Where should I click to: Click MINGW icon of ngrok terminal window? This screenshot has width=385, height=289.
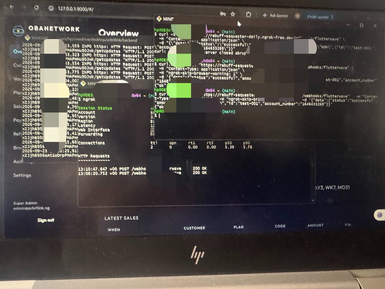click(83, 83)
